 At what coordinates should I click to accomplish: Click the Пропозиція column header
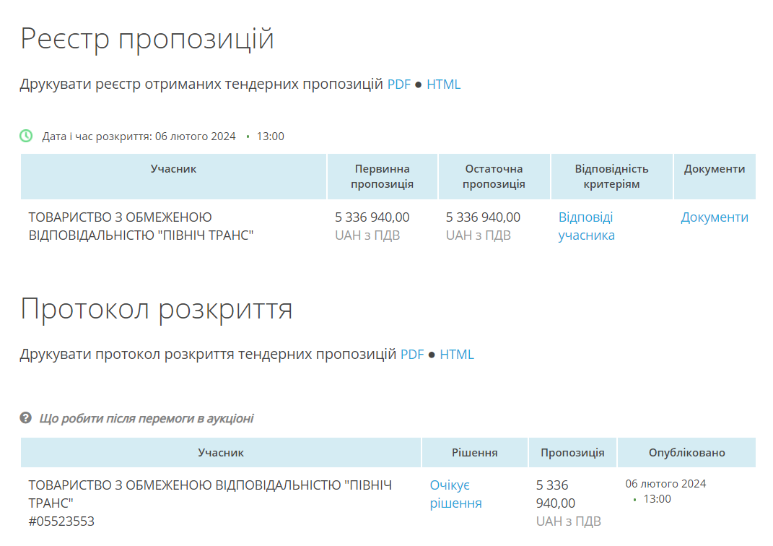pyautogui.click(x=572, y=452)
